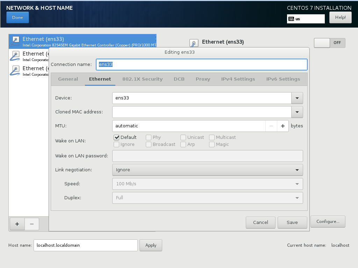Image resolution: width=358 pixels, height=268 pixels.
Task: Enable Multicast Wake on LAN option
Action: (212, 137)
